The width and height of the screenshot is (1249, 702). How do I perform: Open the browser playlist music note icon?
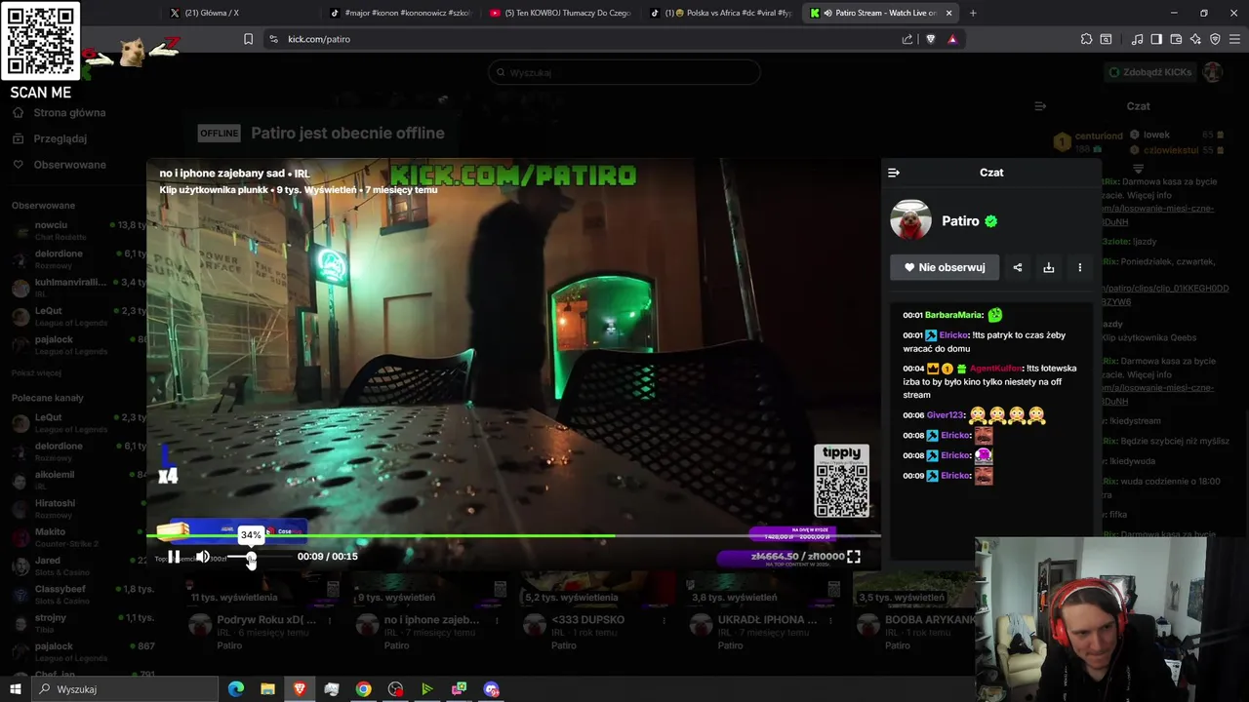1137,39
